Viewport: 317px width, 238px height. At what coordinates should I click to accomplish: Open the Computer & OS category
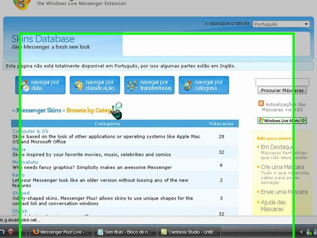(30, 131)
